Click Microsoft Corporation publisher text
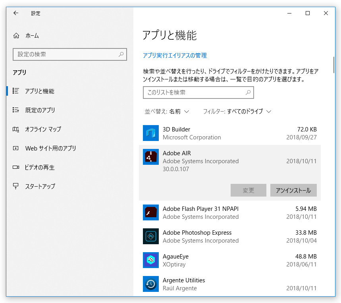The height and width of the screenshot is (303, 341). click(x=192, y=137)
